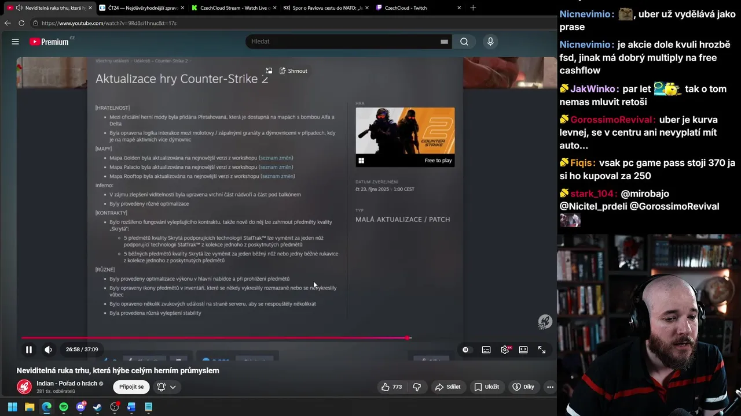
Task: Like the video with thumbs up
Action: click(x=392, y=387)
